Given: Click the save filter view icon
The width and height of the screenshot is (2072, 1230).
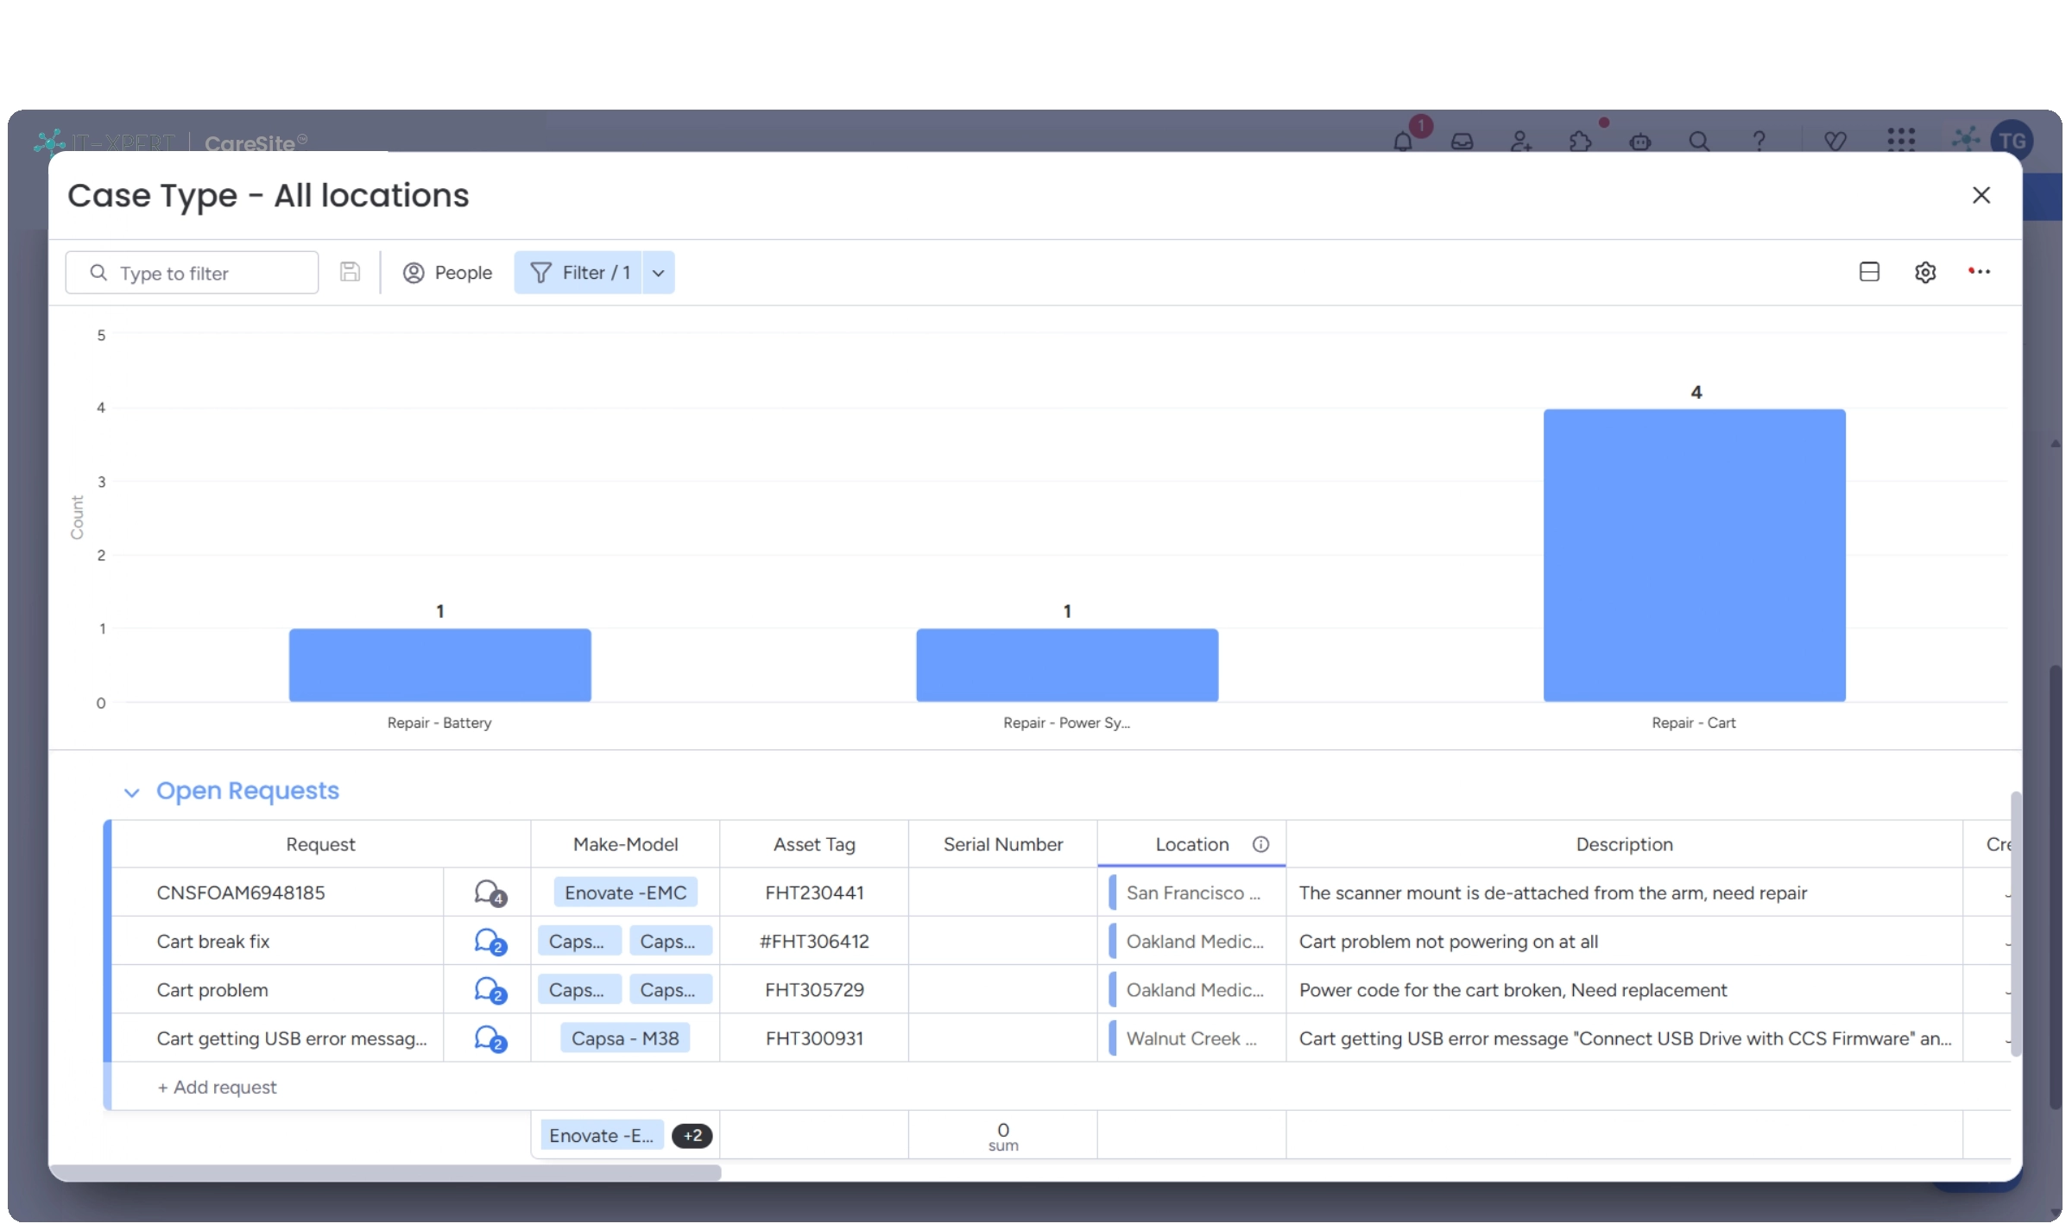Looking at the screenshot, I should point(350,273).
